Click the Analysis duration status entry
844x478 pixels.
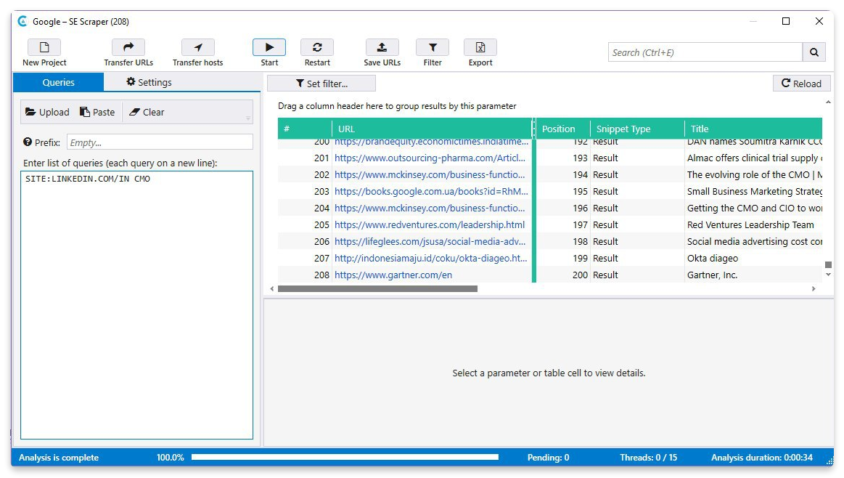point(762,458)
